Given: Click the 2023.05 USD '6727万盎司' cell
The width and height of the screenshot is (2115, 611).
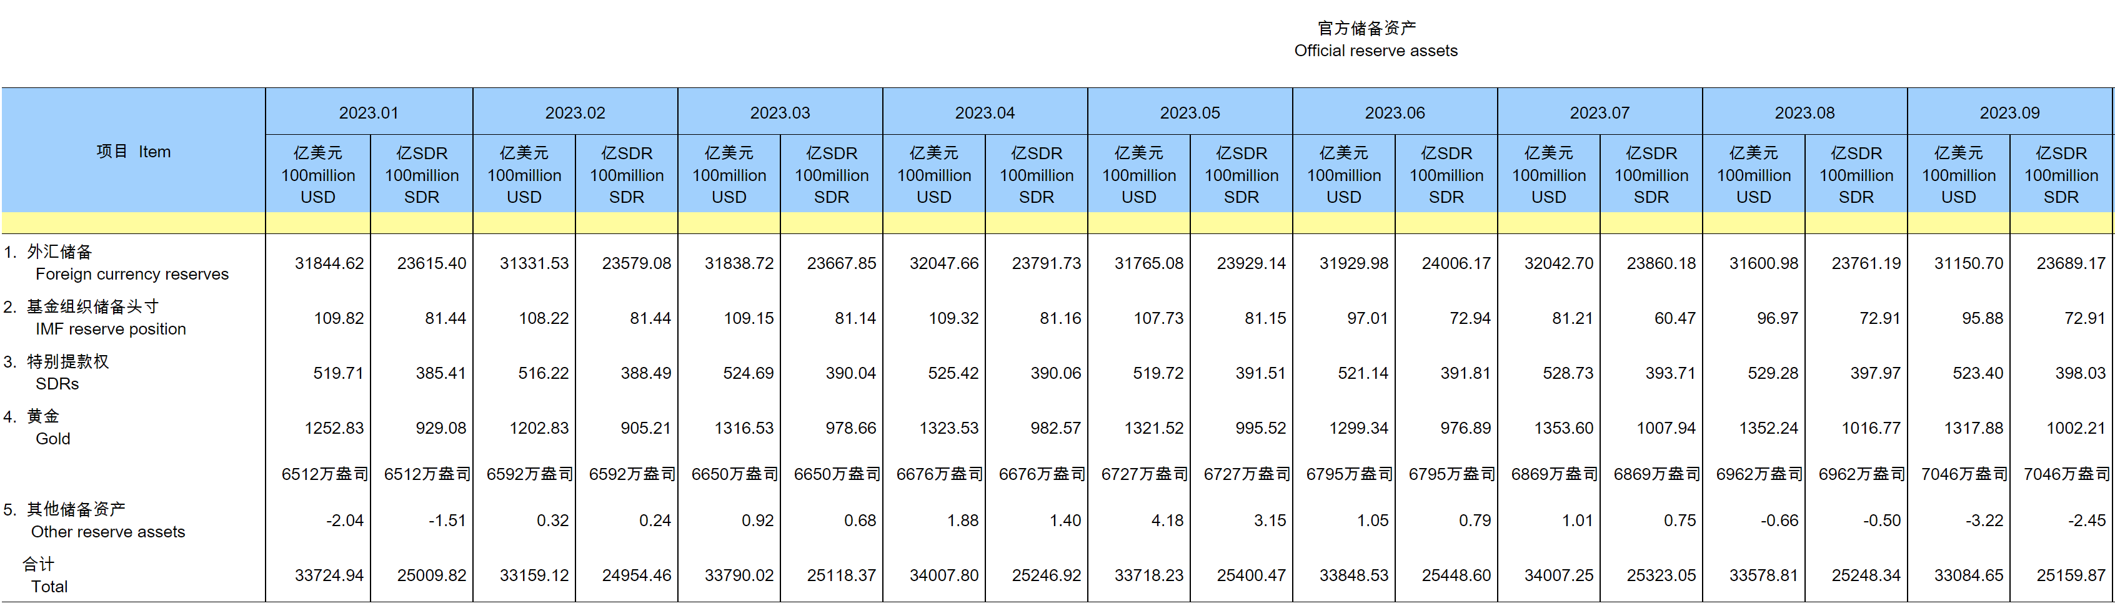Looking at the screenshot, I should click(1145, 474).
